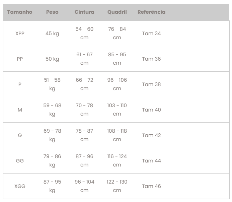Select the P size cell

[20, 84]
